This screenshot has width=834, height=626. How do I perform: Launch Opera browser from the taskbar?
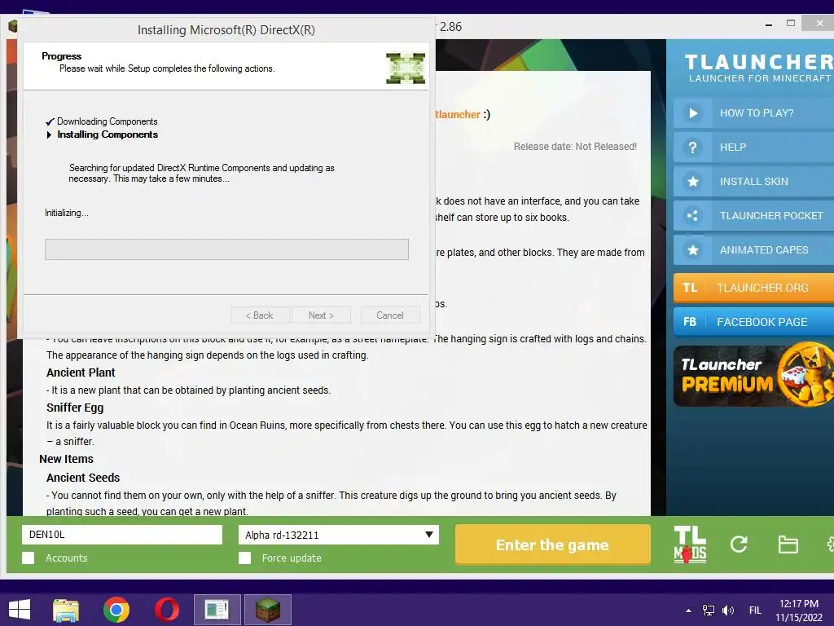166,610
